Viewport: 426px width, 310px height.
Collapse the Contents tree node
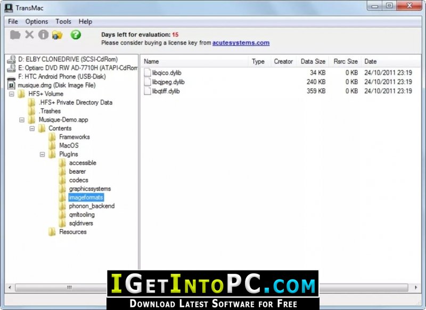(32, 128)
